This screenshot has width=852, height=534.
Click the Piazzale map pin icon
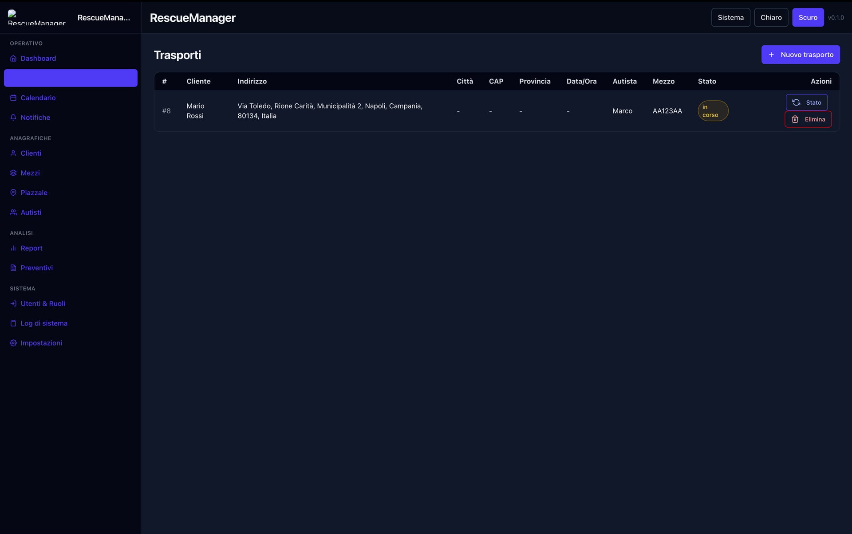pos(13,193)
